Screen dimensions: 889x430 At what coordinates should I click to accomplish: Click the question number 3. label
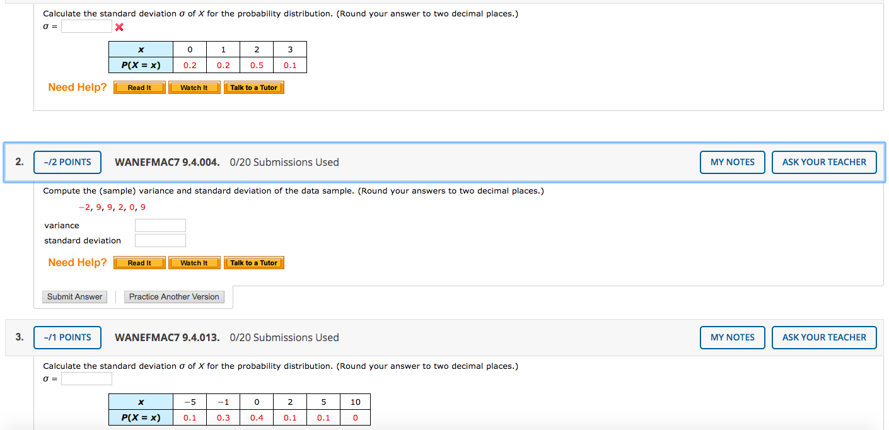point(20,337)
